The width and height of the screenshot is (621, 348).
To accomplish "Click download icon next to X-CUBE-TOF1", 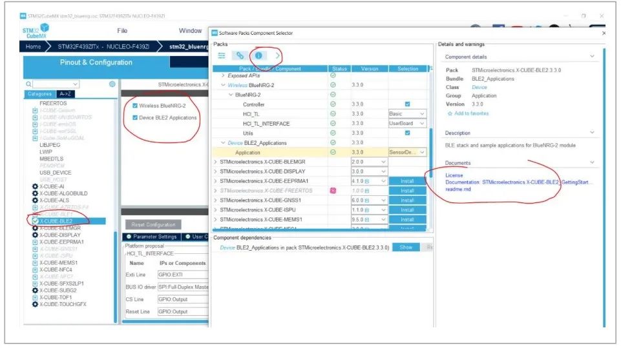I will [x=35, y=297].
